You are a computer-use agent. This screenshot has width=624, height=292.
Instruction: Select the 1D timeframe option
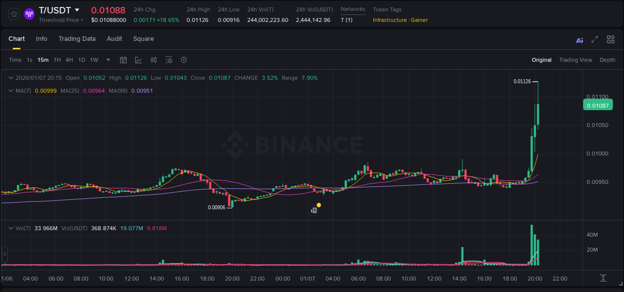(81, 59)
